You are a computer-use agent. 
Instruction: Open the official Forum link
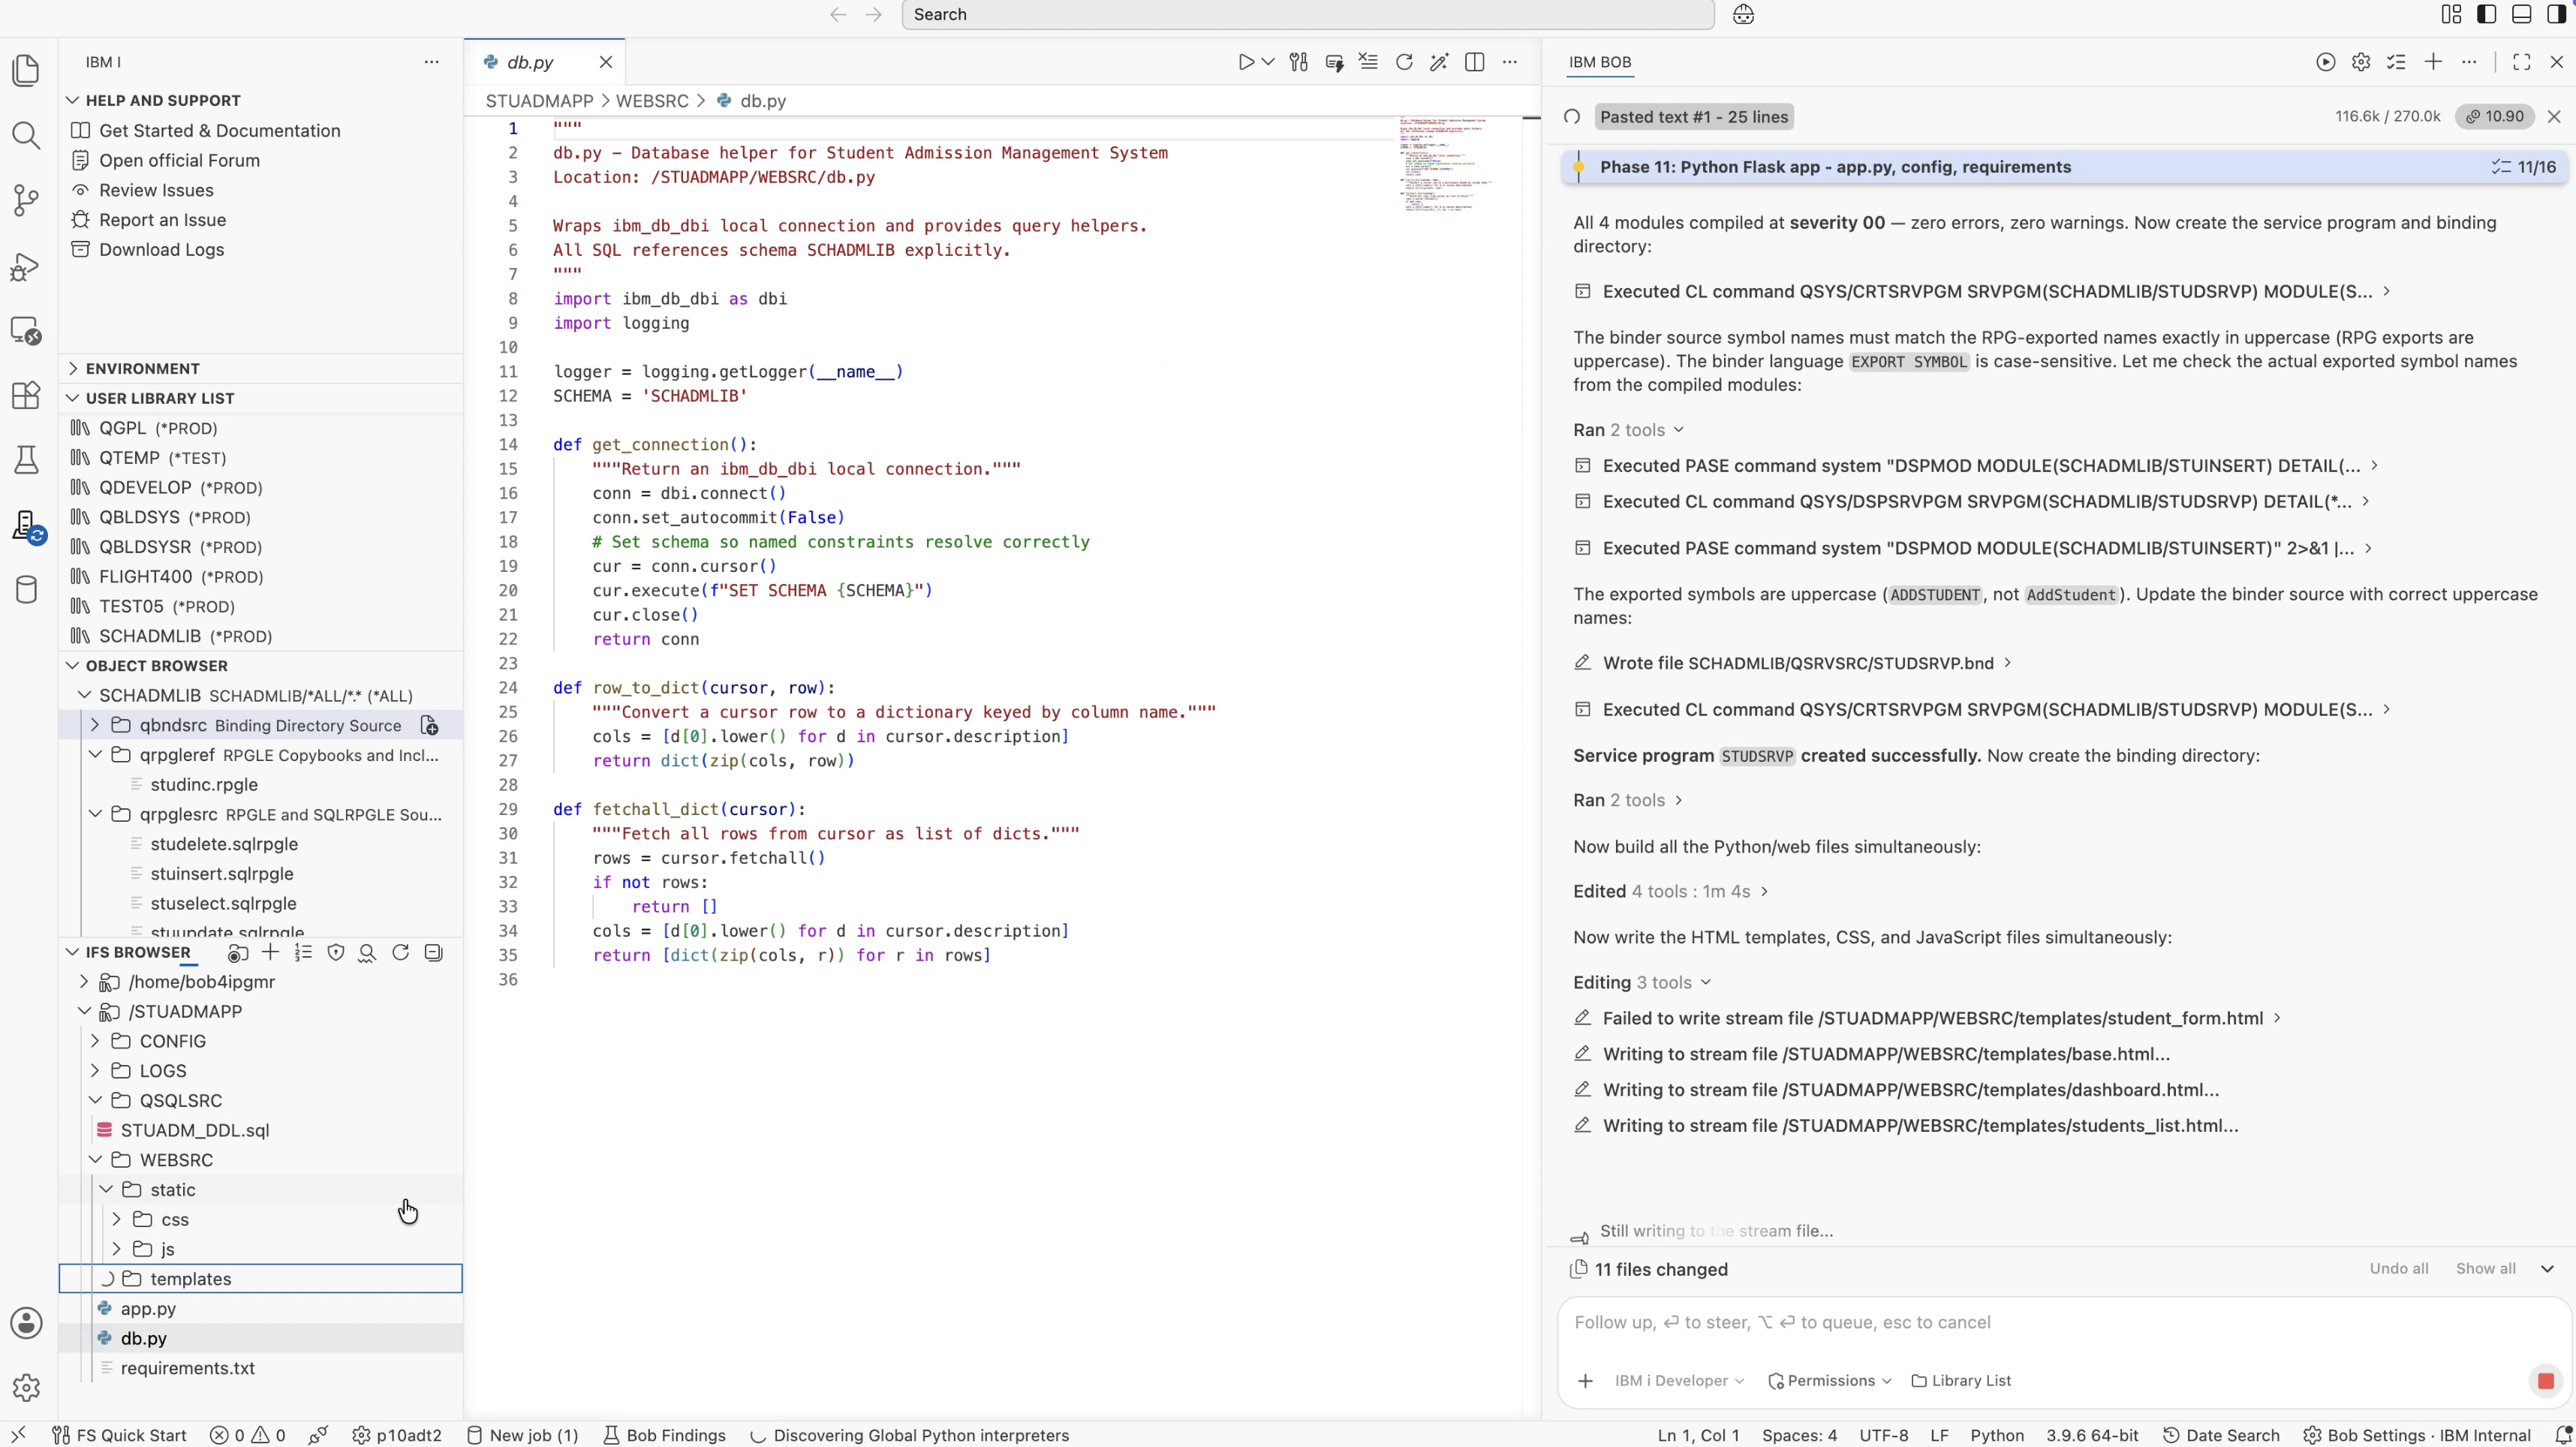(179, 160)
